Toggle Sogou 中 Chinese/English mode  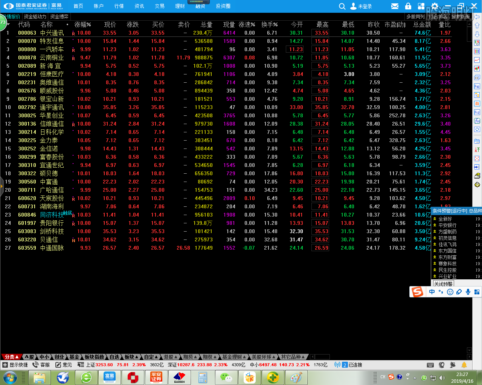coord(432,292)
